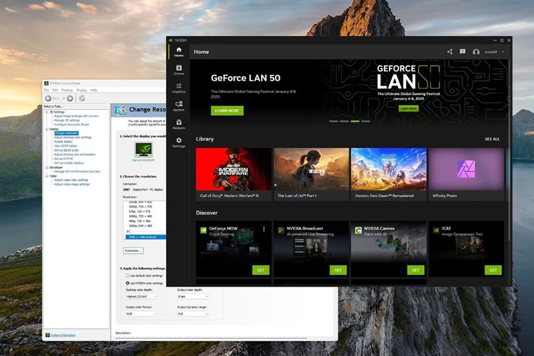Collapse the Developer tree node

47,167
